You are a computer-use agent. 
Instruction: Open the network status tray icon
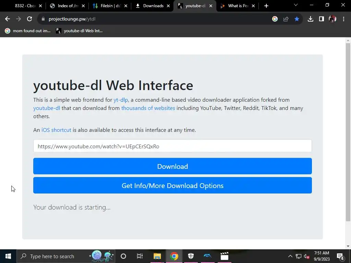[x=299, y=256]
